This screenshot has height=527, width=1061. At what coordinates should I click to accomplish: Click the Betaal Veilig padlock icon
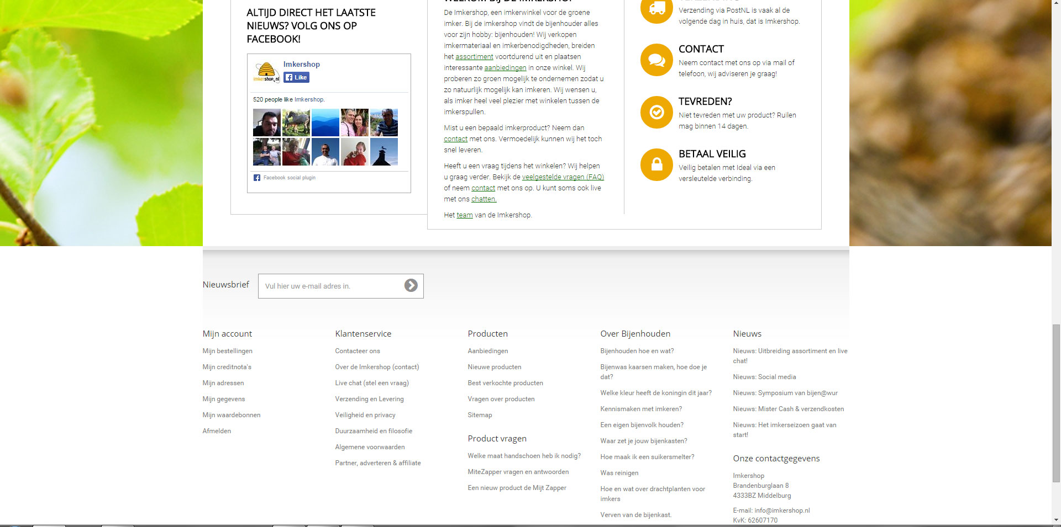pos(656,164)
